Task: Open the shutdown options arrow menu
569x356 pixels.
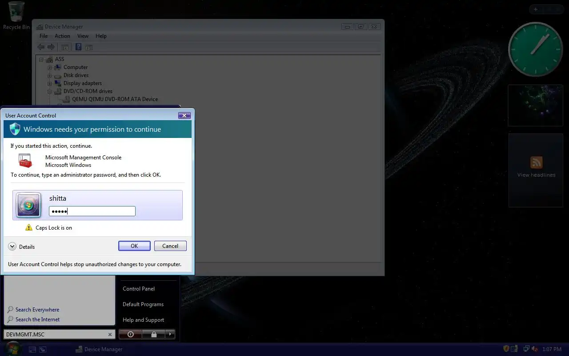Action: point(170,334)
